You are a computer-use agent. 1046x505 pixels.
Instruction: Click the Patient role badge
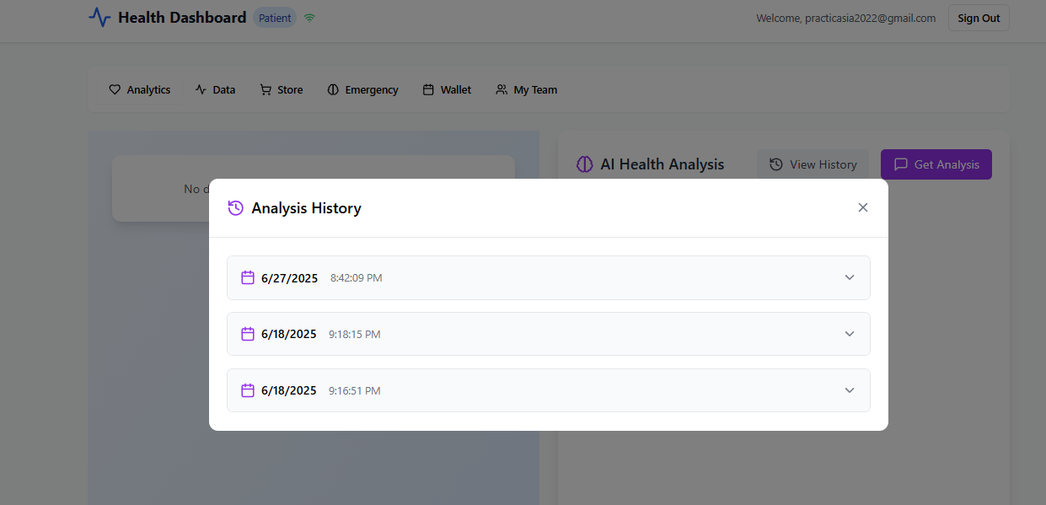[275, 18]
